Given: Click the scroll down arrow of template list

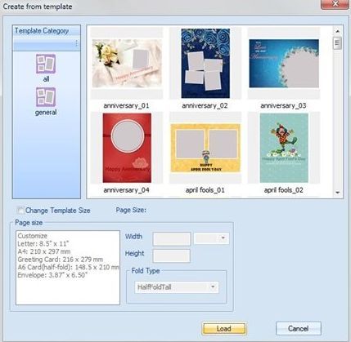Looking at the screenshot, I should click(x=337, y=193).
